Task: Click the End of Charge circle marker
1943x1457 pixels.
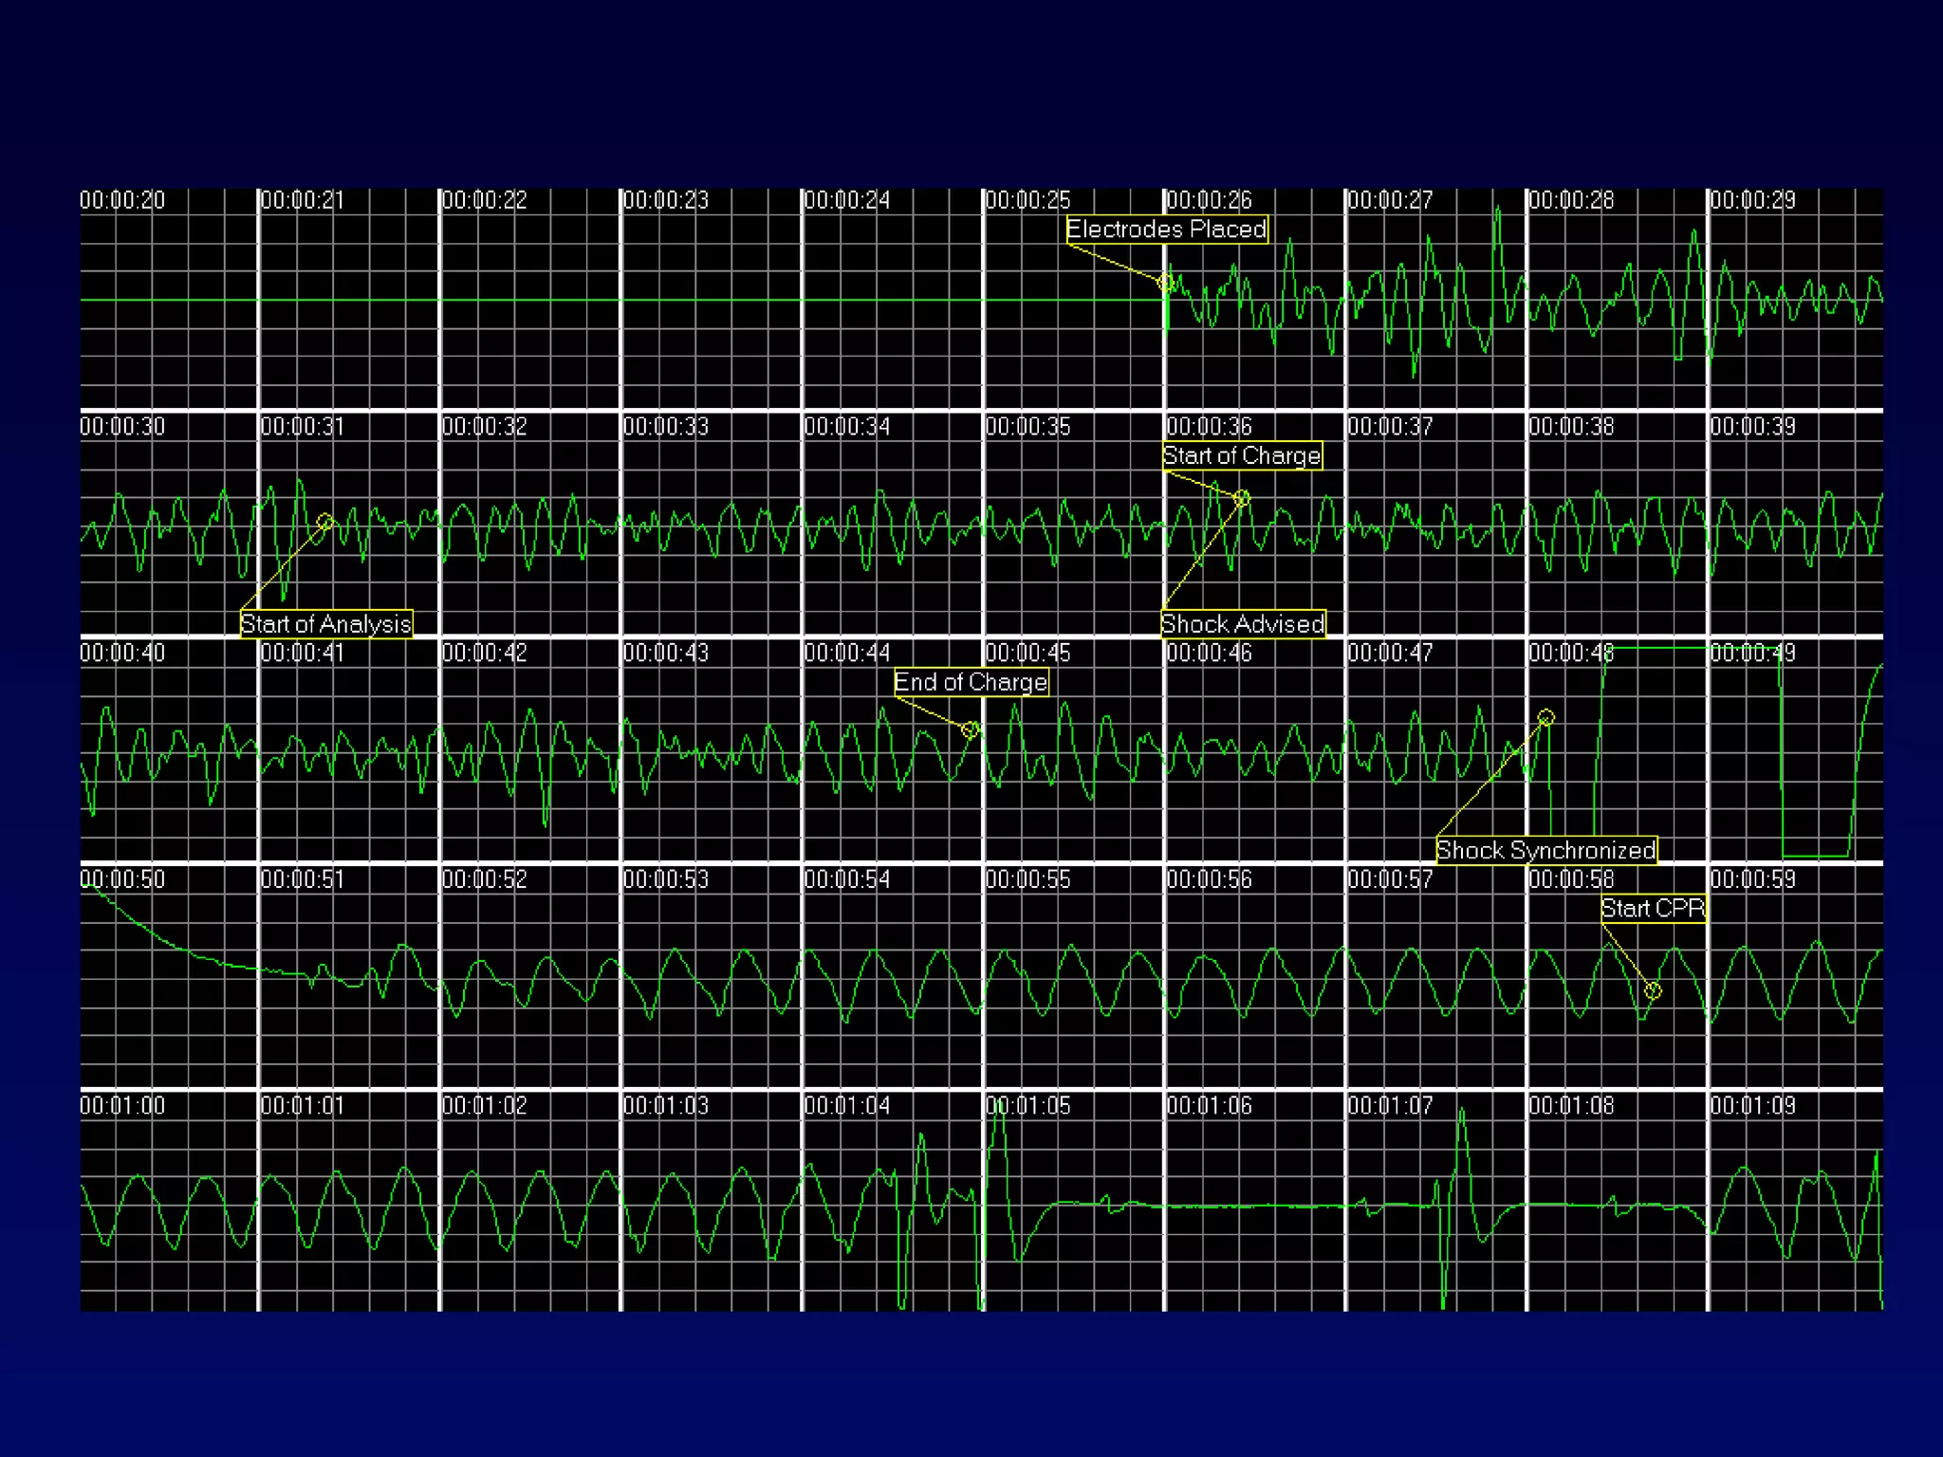Action: point(970,729)
